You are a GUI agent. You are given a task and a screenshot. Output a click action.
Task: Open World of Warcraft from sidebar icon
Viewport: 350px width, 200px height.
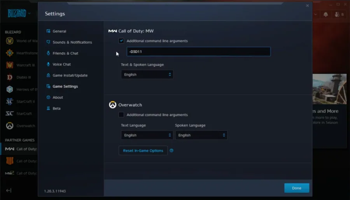(10, 41)
